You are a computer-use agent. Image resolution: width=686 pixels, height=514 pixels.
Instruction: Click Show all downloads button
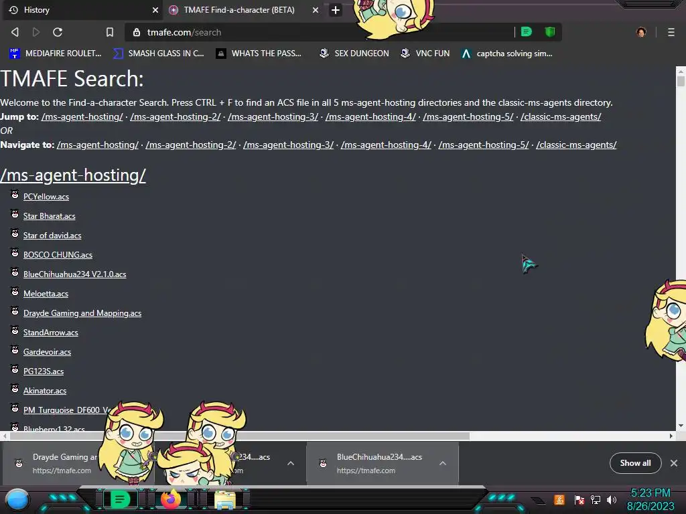(x=635, y=463)
